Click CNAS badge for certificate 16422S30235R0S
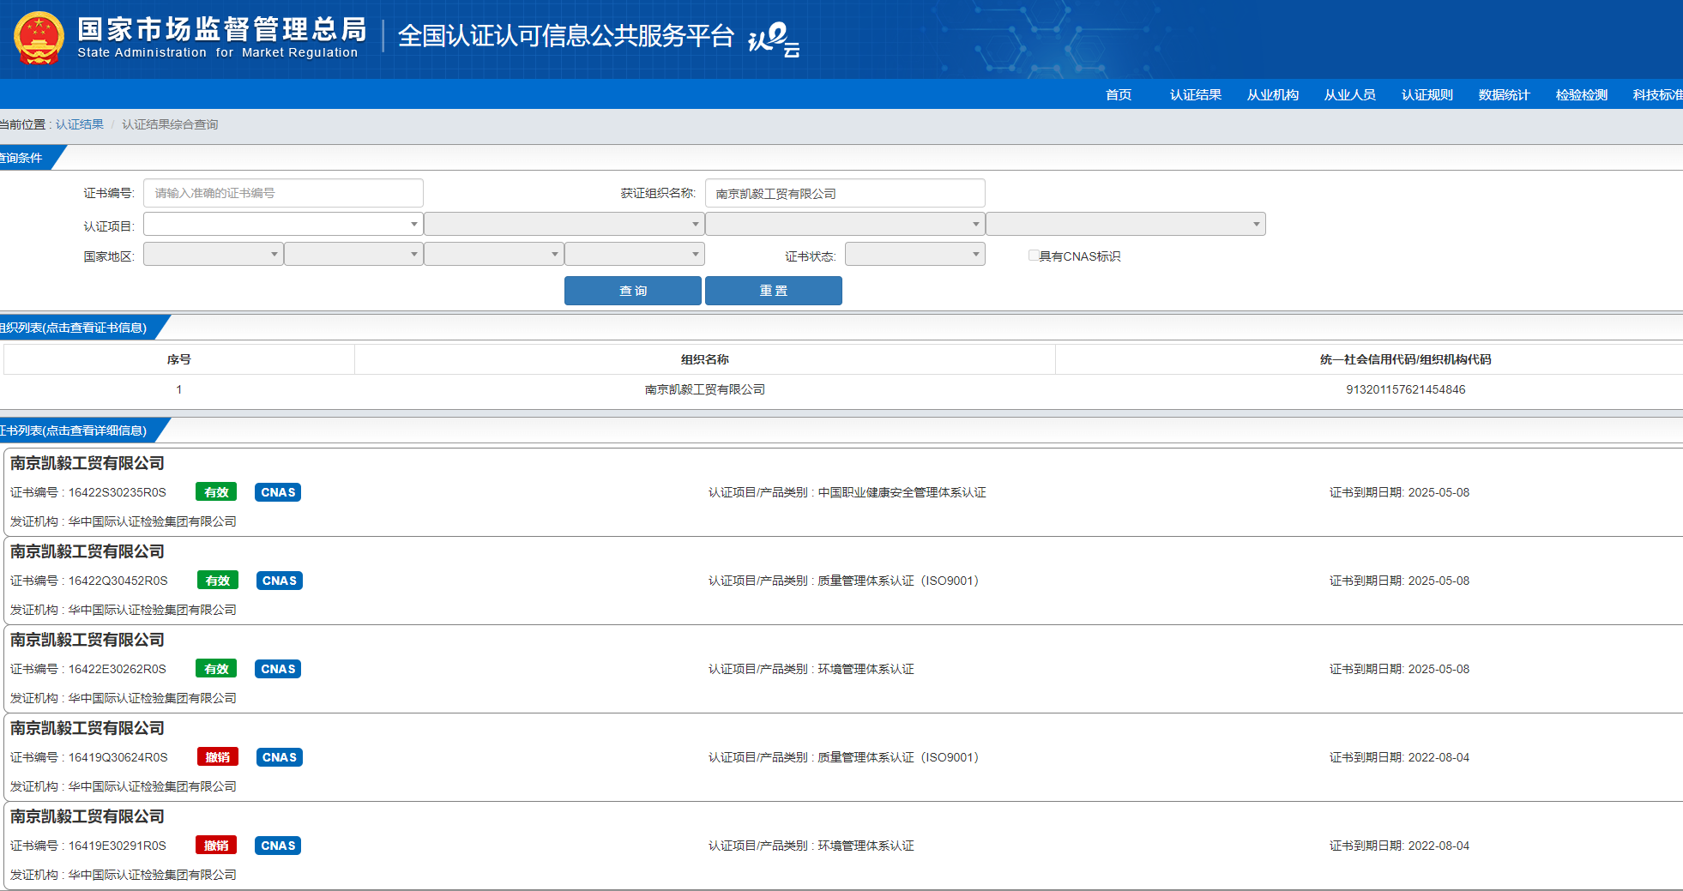The width and height of the screenshot is (1683, 891). click(x=278, y=492)
